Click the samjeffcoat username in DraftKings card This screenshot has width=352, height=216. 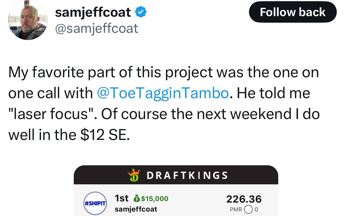tap(136, 209)
